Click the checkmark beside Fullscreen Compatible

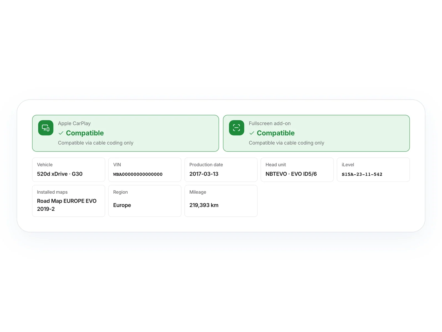252,133
